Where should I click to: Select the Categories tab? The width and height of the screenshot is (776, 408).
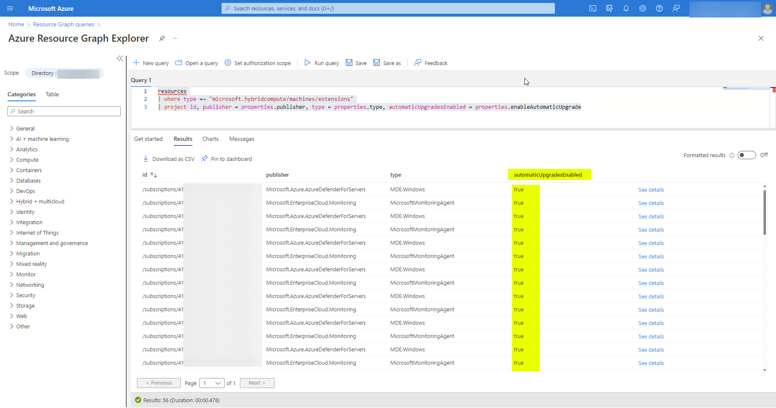[x=22, y=94]
